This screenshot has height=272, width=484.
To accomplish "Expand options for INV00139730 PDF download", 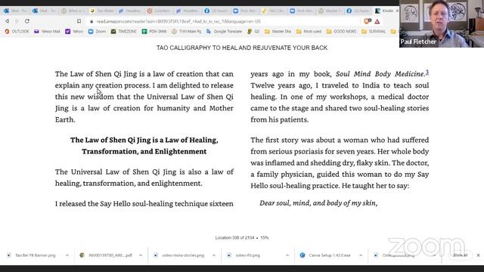I will point(141,255).
